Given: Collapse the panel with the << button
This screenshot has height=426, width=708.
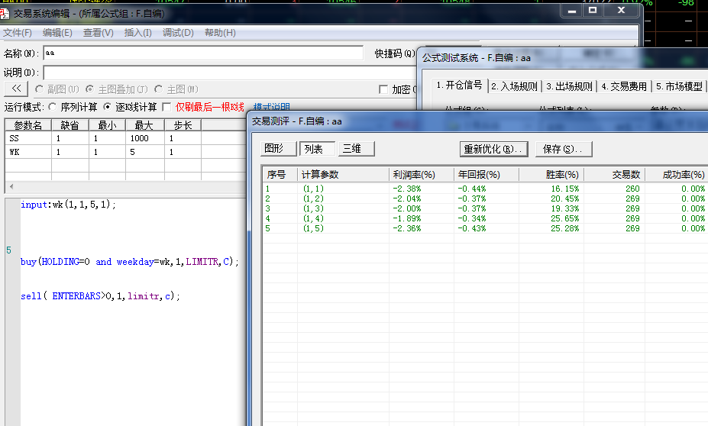Looking at the screenshot, I should tap(17, 89).
